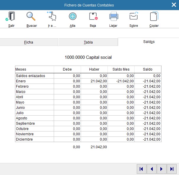Select the Saldos tab

pos(149,42)
